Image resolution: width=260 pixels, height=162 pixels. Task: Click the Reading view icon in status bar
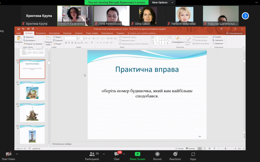210,148
